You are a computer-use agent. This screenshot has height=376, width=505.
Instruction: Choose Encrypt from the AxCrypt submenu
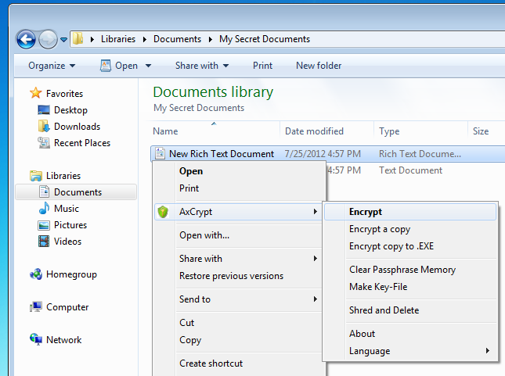click(366, 212)
